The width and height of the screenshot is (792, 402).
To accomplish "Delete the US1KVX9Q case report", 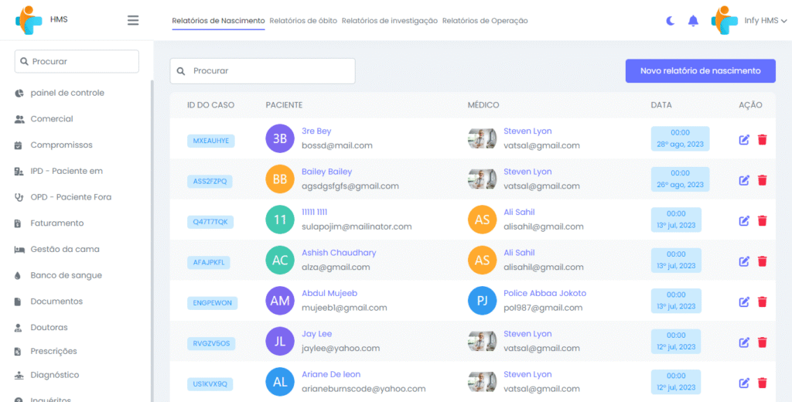I will pyautogui.click(x=762, y=383).
